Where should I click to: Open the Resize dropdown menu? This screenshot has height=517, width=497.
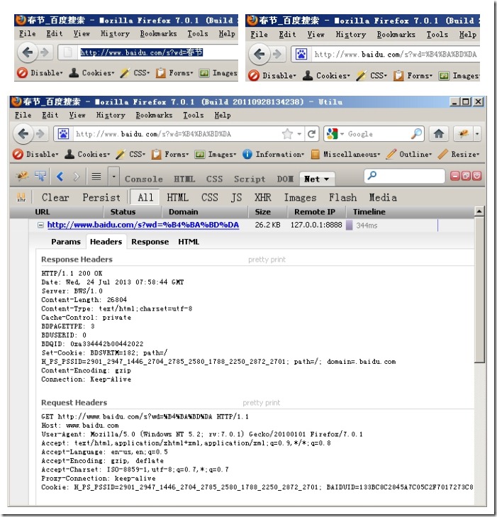[x=459, y=154]
